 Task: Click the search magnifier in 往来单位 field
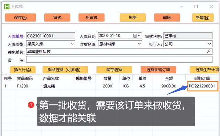(209, 51)
